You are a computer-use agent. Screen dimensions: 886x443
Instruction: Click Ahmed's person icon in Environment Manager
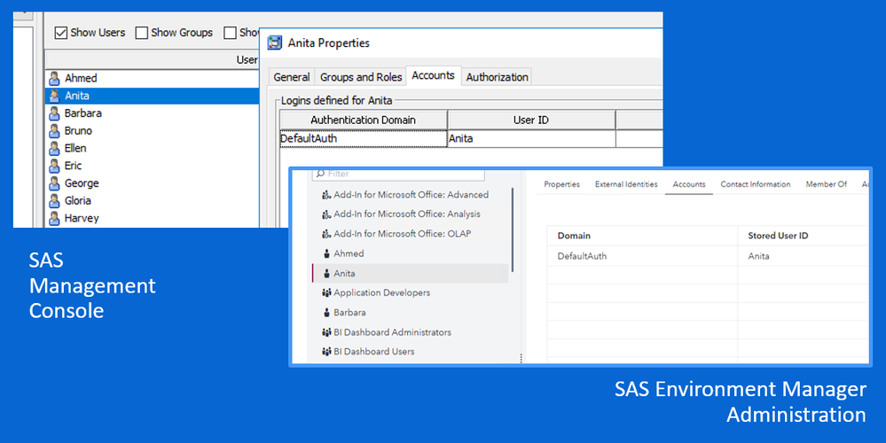(326, 254)
